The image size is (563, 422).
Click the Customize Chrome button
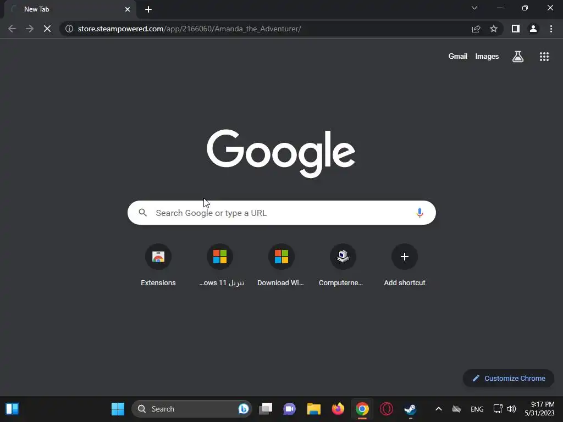coord(509,378)
